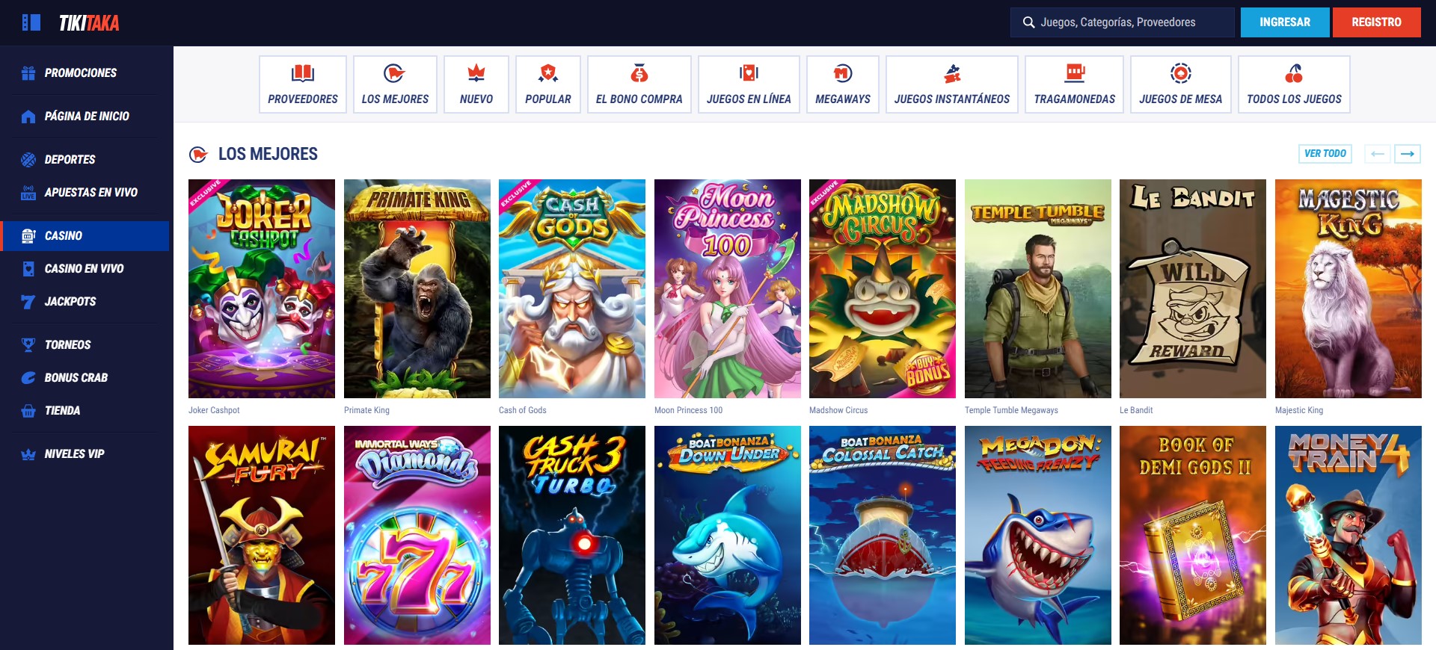Click the Jackpots seven icon
The width and height of the screenshot is (1436, 650).
tap(28, 302)
